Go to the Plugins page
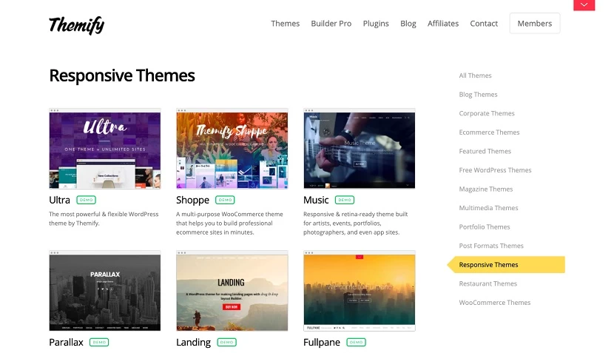Screen dimensions: 614x353 click(x=376, y=24)
